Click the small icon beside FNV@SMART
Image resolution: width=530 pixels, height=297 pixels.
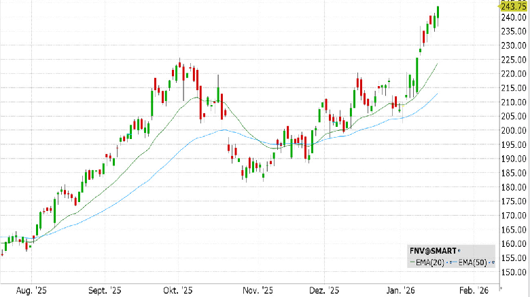pos(459,250)
